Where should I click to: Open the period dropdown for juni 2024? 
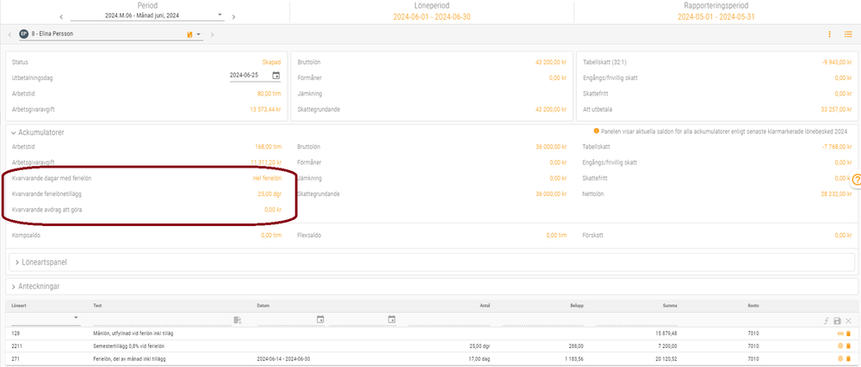tap(220, 15)
